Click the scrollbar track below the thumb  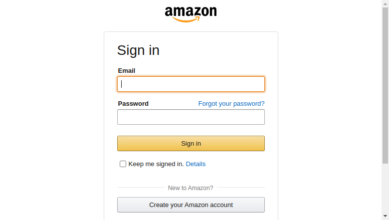point(385,188)
